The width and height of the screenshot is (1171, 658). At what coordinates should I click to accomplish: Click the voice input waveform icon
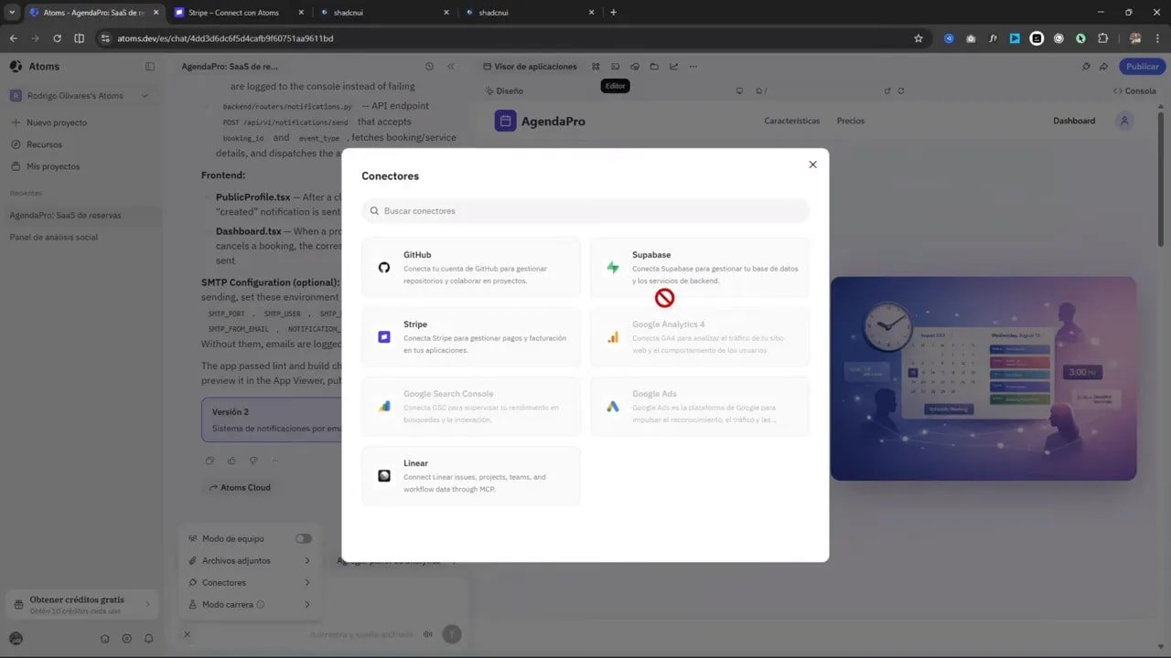pyautogui.click(x=427, y=634)
